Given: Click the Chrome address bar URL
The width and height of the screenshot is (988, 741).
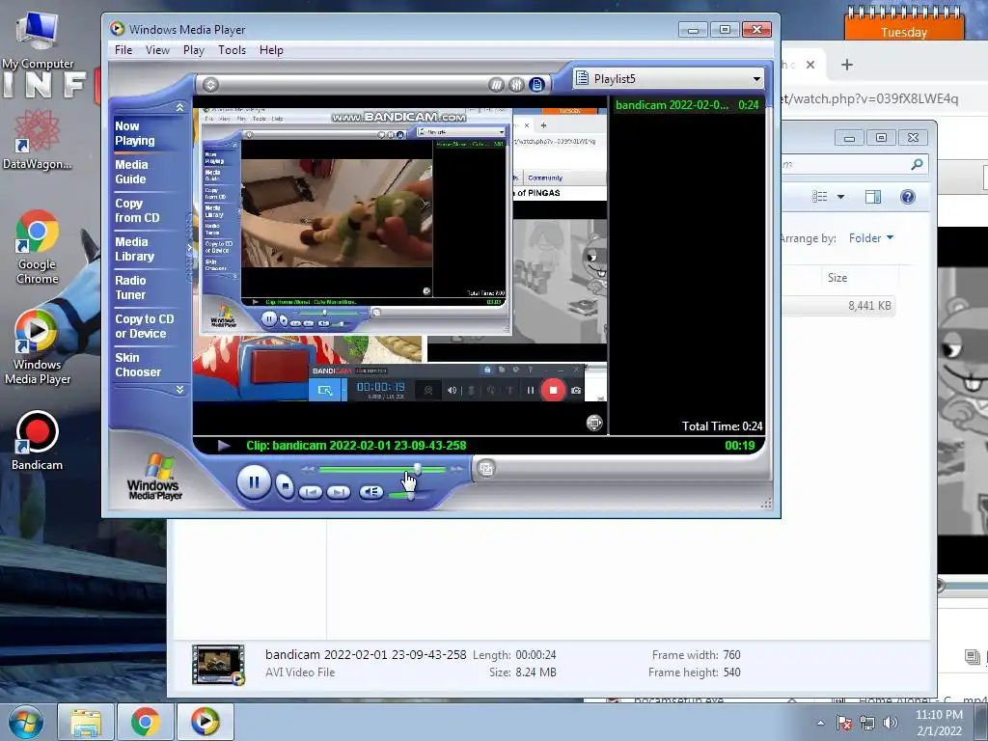Looking at the screenshot, I should click(869, 98).
